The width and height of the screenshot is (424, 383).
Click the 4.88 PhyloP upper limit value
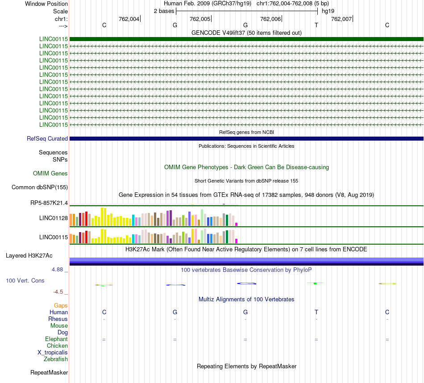(x=57, y=270)
